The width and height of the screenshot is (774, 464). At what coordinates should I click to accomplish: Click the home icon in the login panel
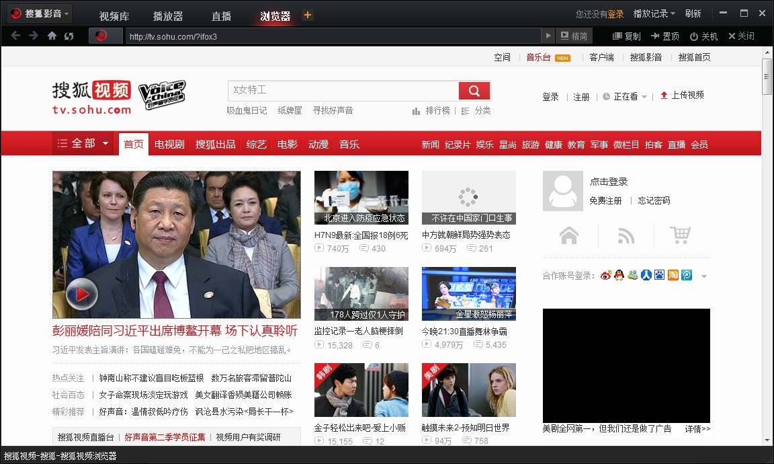click(x=569, y=235)
